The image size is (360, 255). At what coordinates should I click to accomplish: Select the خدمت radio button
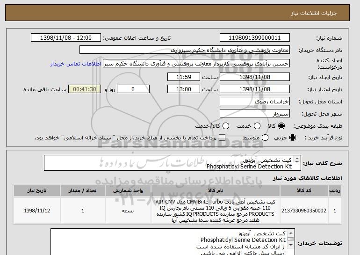tap(257, 126)
